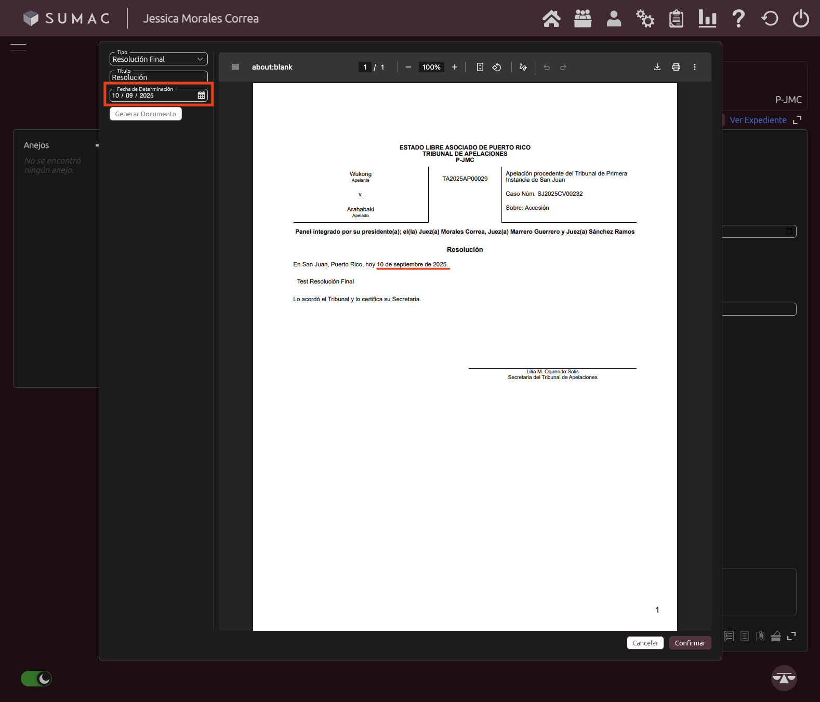Print the PDF document
Screen dimensions: 820x702
(x=676, y=67)
